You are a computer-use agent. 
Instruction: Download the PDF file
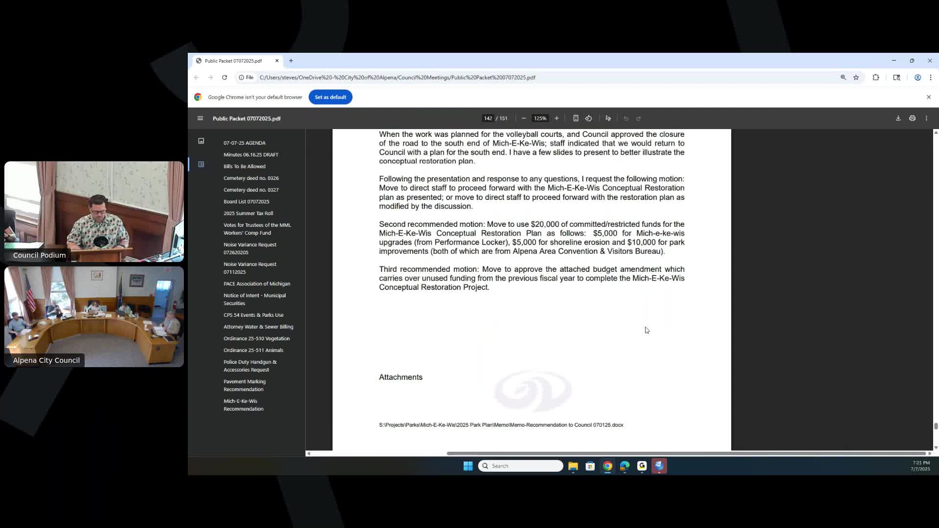pos(898,118)
